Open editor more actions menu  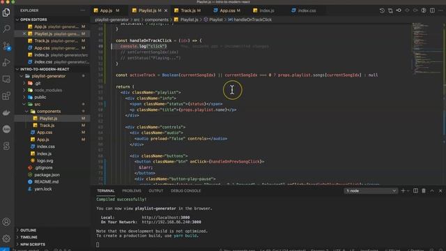440,10
